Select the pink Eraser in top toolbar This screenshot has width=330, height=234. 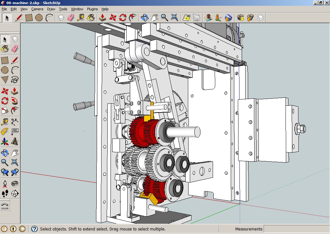(x=71, y=18)
